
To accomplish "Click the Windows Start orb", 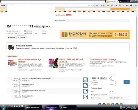I will click(x=3, y=107).
